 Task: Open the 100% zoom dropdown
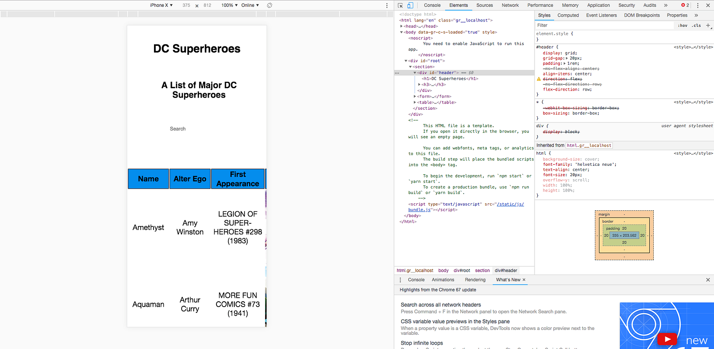229,5
